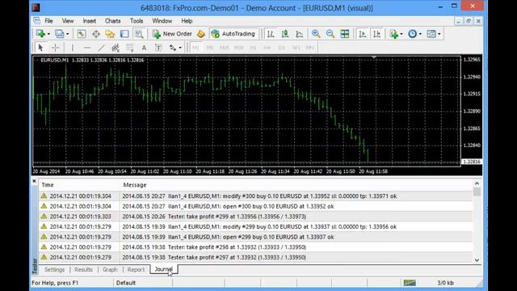
Task: Expand the Periods dropdown arrow
Action: (x=420, y=34)
